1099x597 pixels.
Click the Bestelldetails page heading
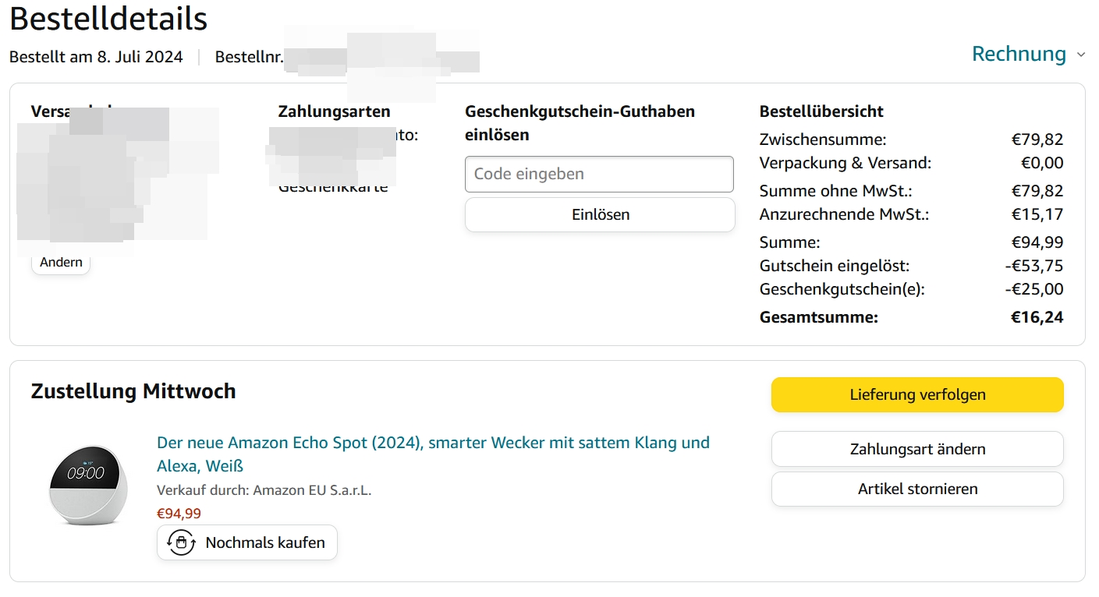[x=108, y=19]
